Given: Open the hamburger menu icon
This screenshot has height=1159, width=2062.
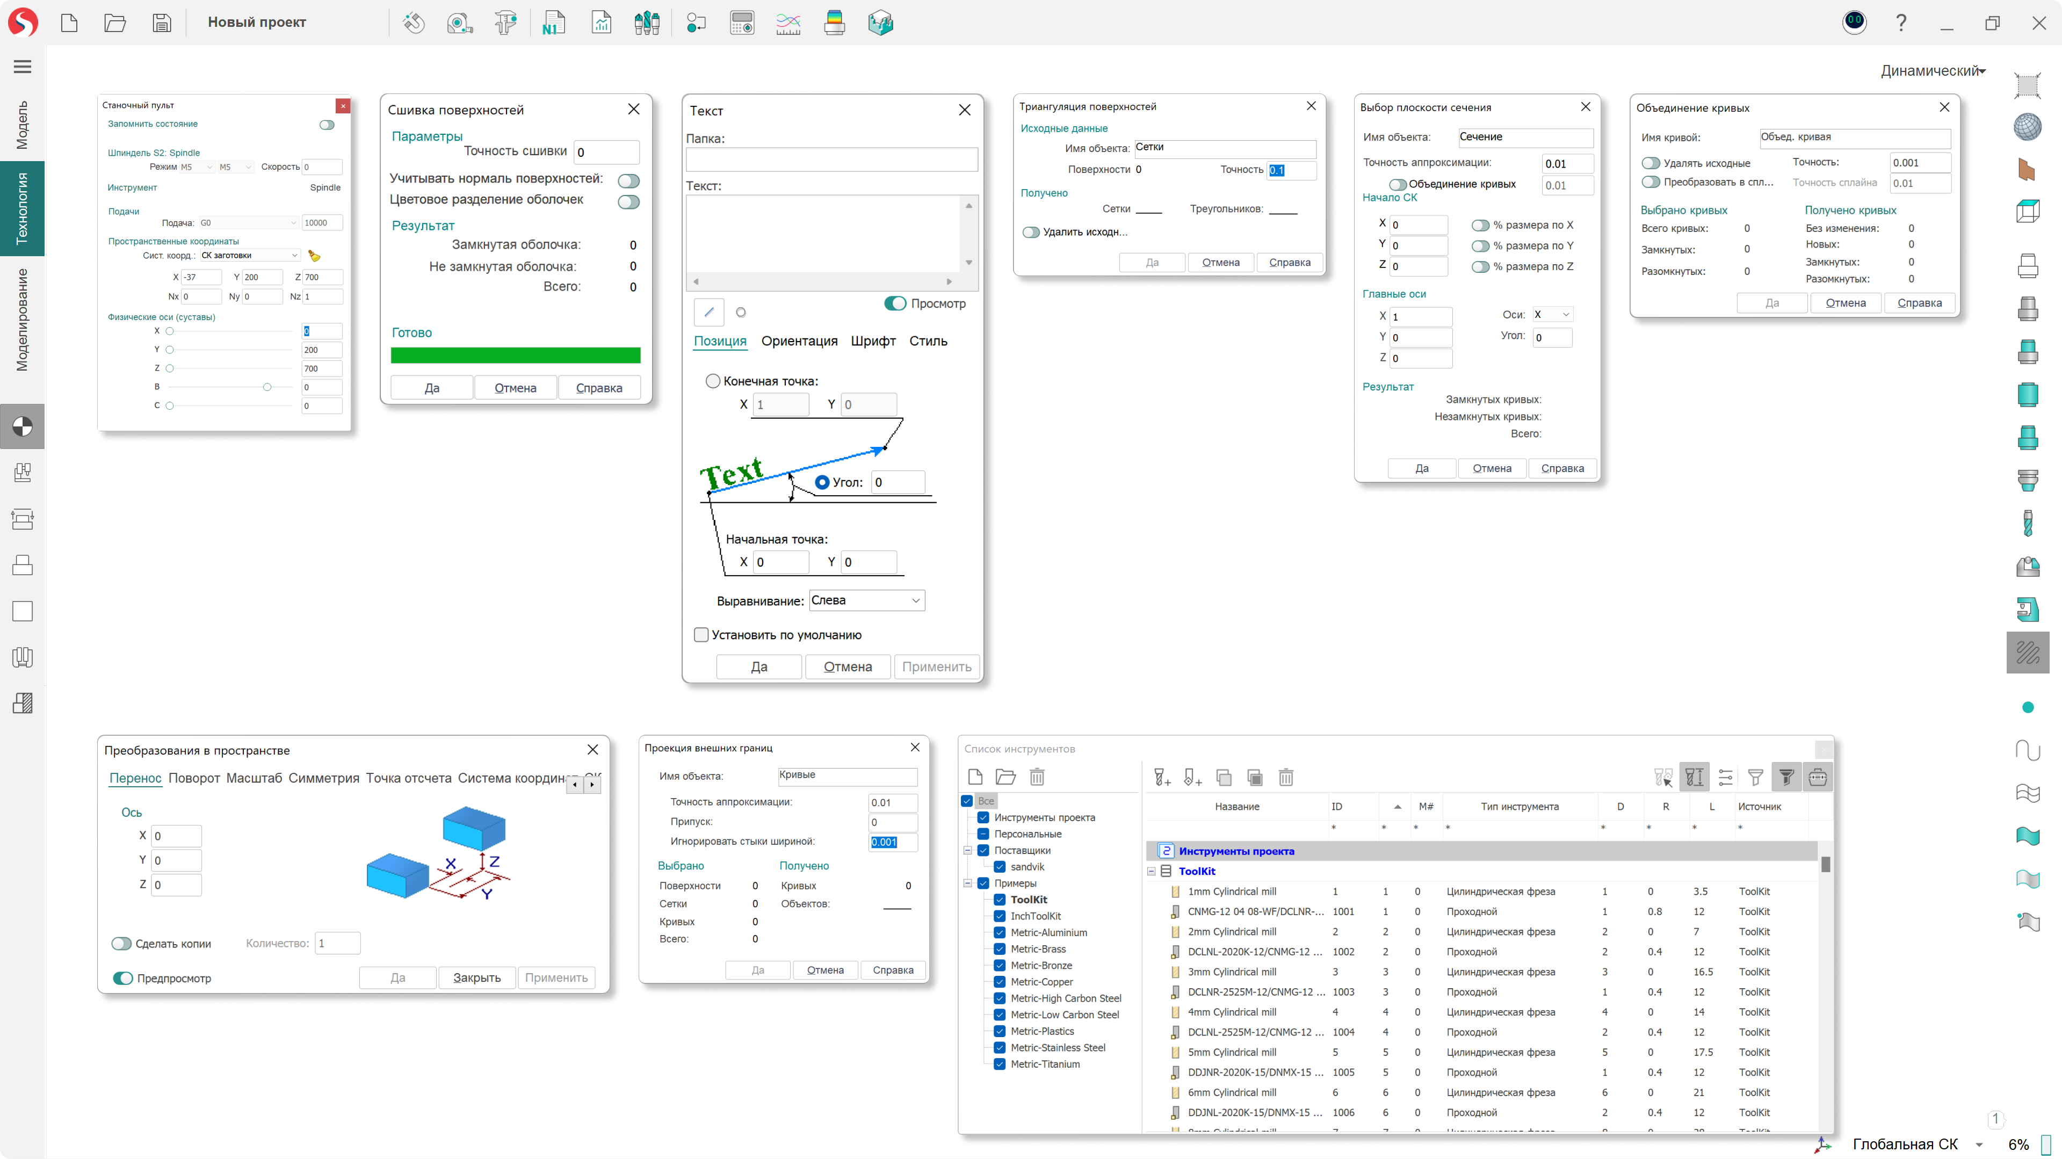Looking at the screenshot, I should click(x=23, y=67).
